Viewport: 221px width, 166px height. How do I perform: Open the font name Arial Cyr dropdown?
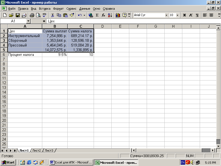tap(167, 15)
